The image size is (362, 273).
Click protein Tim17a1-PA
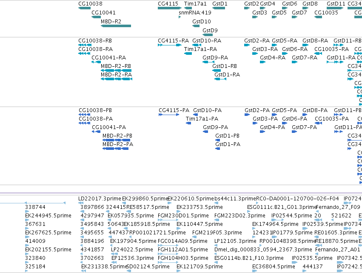(202, 119)
